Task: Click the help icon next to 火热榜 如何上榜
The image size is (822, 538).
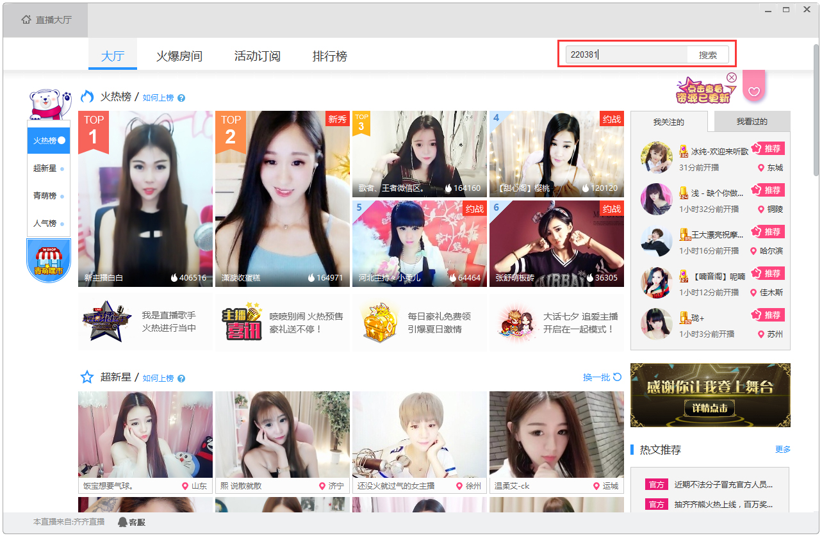Action: point(181,98)
